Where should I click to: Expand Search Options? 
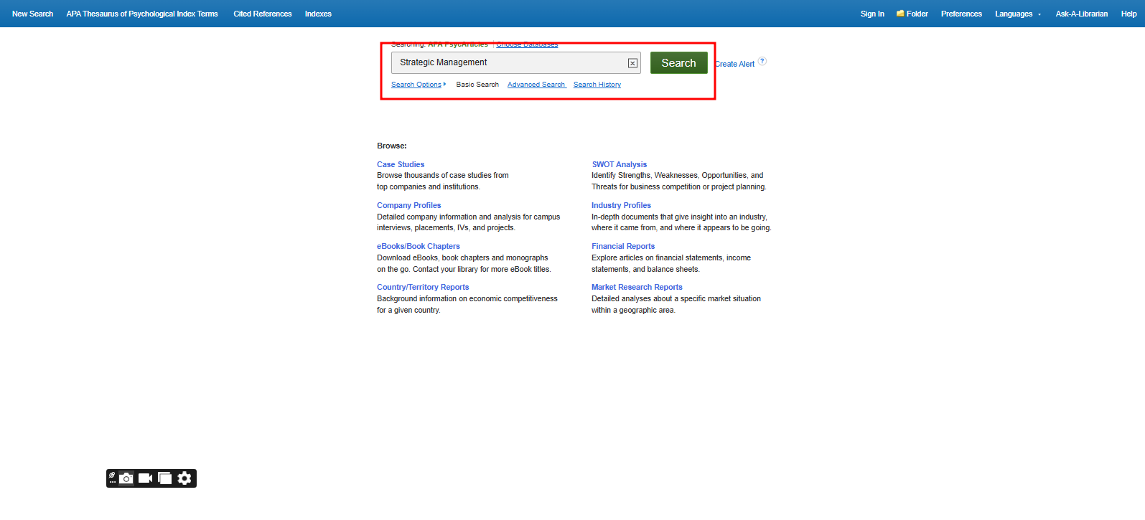click(x=418, y=85)
